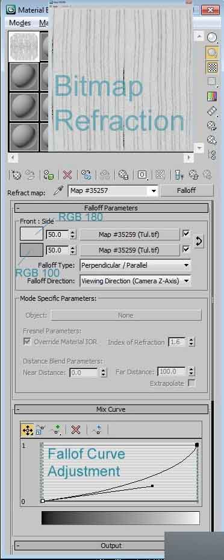
Task: Toggle the Backlight icon
Action: (212, 52)
